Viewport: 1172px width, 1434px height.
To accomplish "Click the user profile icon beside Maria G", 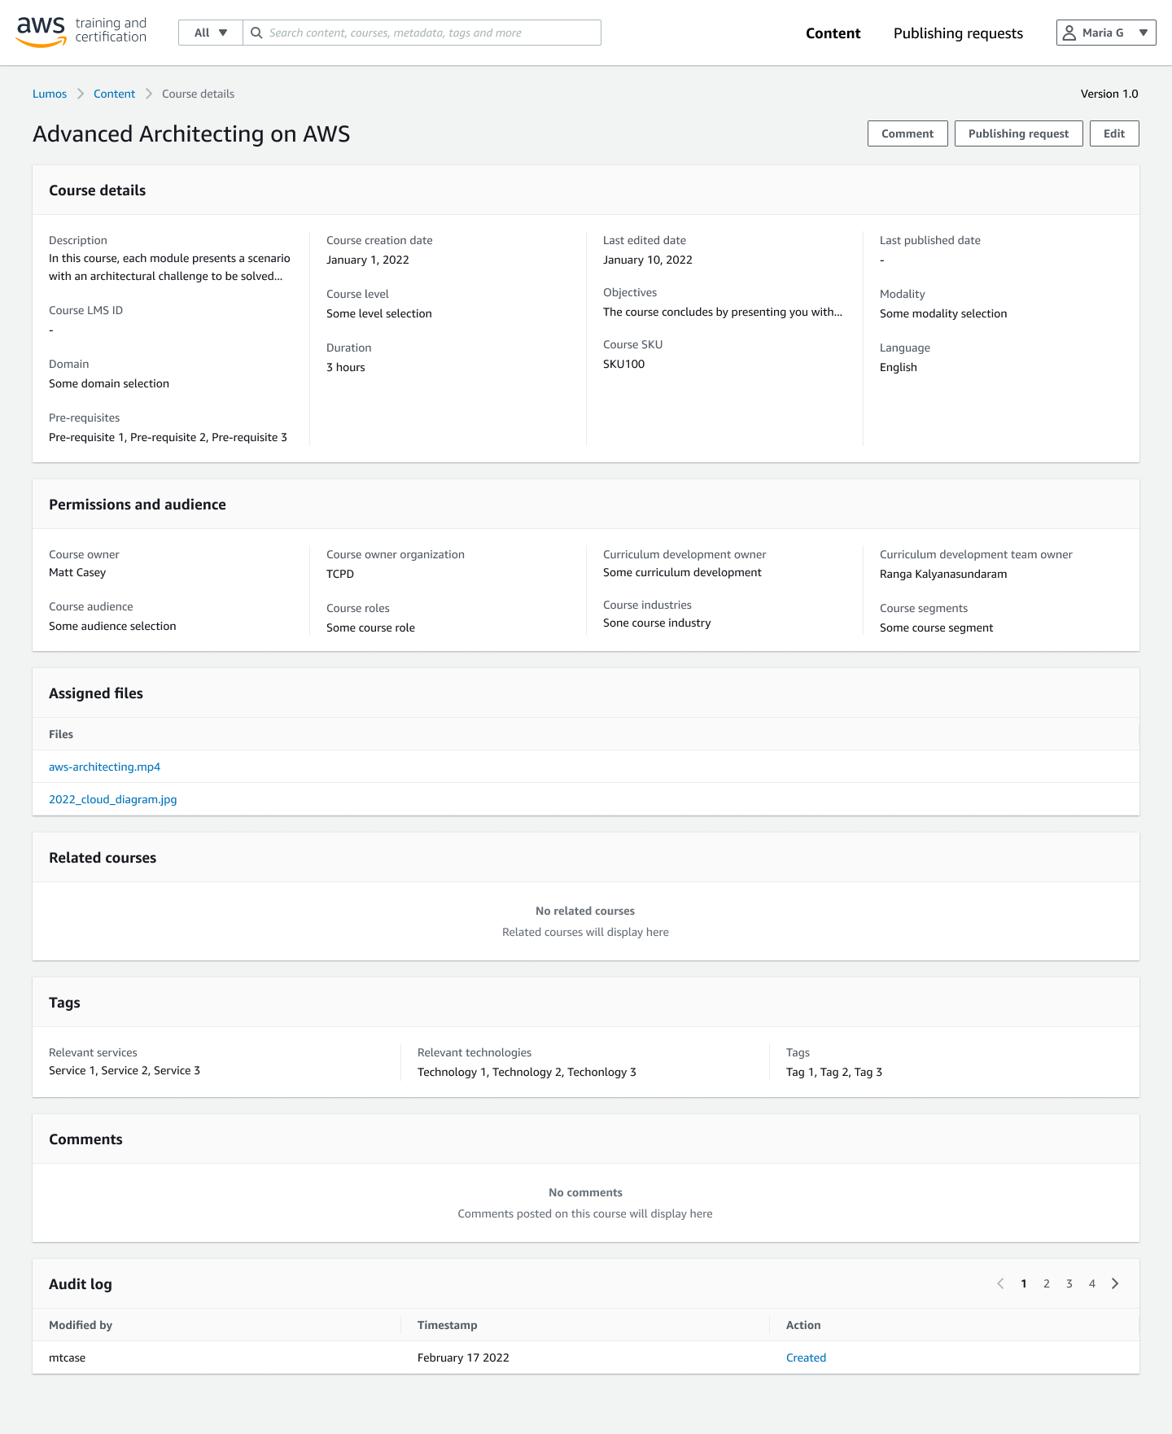I will (x=1069, y=33).
